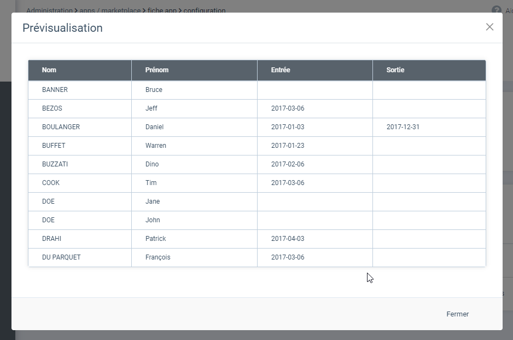The image size is (513, 340).
Task: Click the 2017-02-06 entry date for BUZZATI
Action: pos(288,164)
